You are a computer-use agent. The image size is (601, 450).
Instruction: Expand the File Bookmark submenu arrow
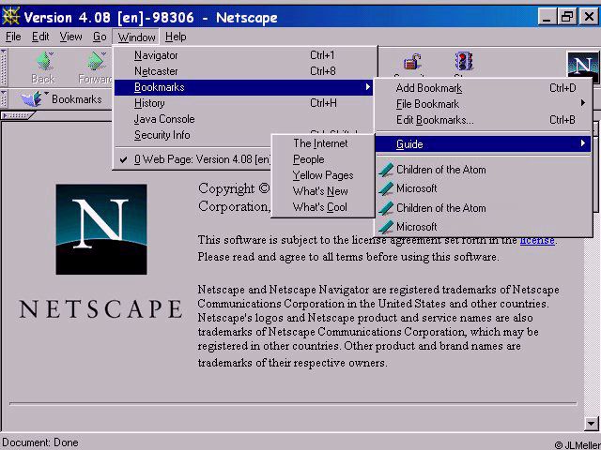click(x=582, y=103)
